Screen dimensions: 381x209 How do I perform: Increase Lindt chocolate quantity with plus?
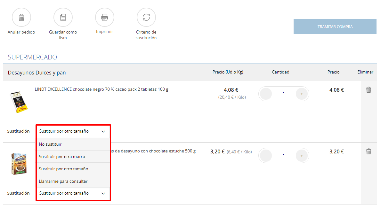pyautogui.click(x=302, y=94)
